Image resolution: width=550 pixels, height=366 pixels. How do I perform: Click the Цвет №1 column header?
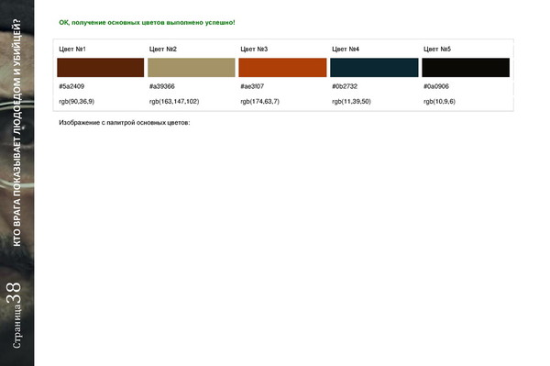(72, 50)
